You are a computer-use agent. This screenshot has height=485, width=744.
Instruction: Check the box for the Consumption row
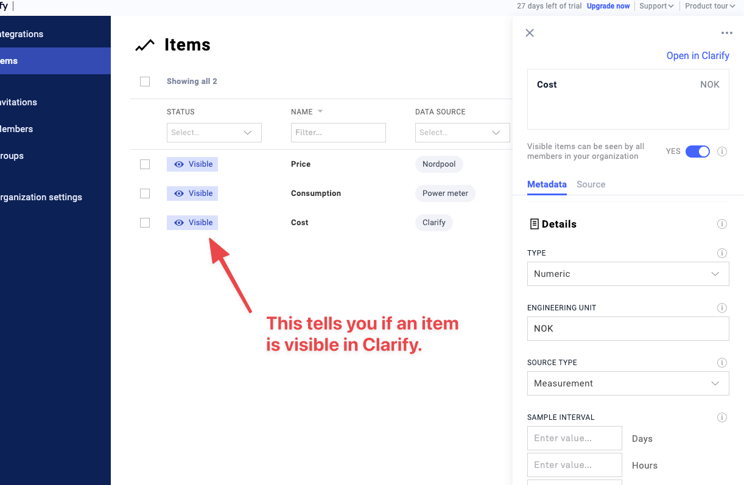click(x=145, y=194)
